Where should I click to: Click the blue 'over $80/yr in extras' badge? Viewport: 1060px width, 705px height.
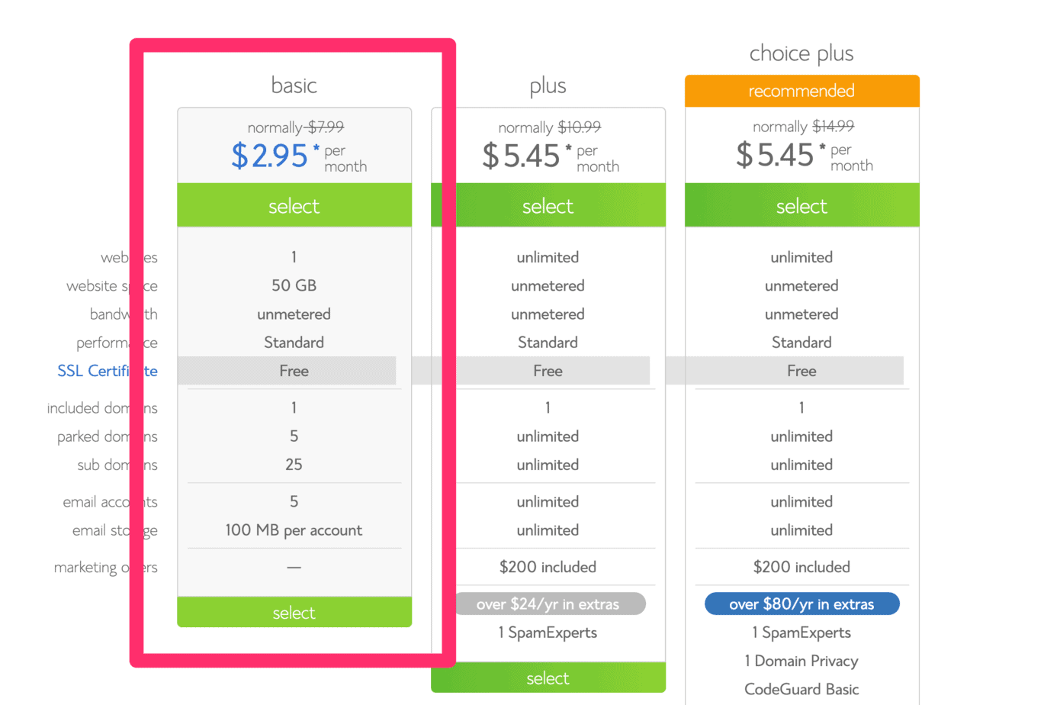tap(801, 604)
